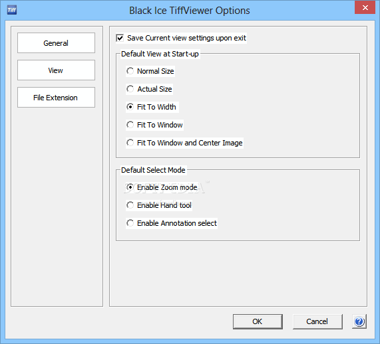Close the TiffViewer Options dialog

365,7
